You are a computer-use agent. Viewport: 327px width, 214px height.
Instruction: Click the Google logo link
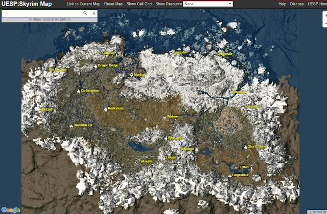11,210
